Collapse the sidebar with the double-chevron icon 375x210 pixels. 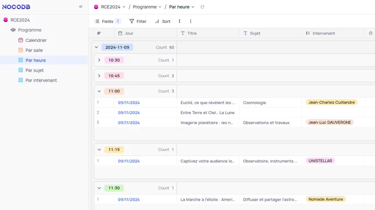pos(81,7)
